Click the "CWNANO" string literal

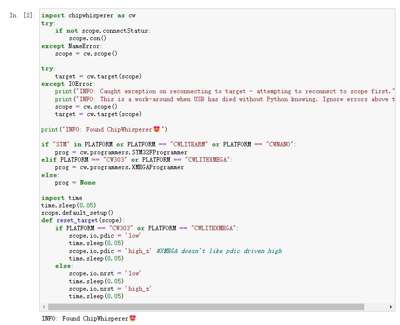280,144
